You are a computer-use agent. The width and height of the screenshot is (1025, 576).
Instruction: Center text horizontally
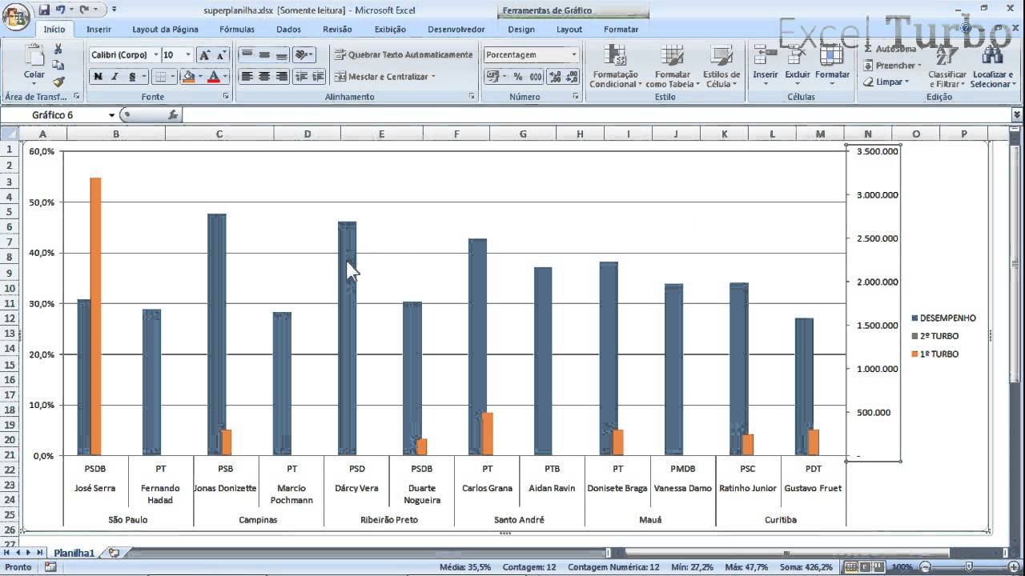(x=264, y=77)
